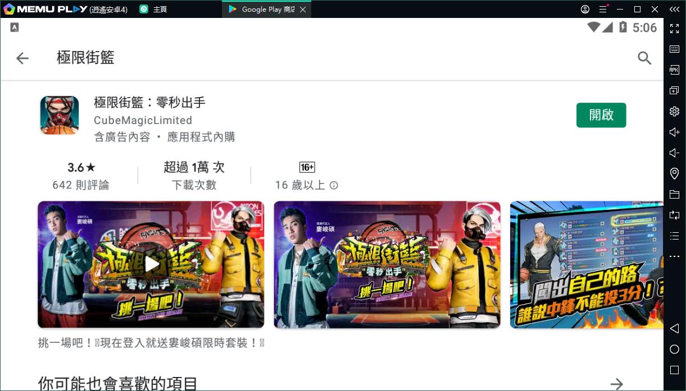The height and width of the screenshot is (391, 686).
Task: Click the green 開啟 button
Action: (x=601, y=115)
